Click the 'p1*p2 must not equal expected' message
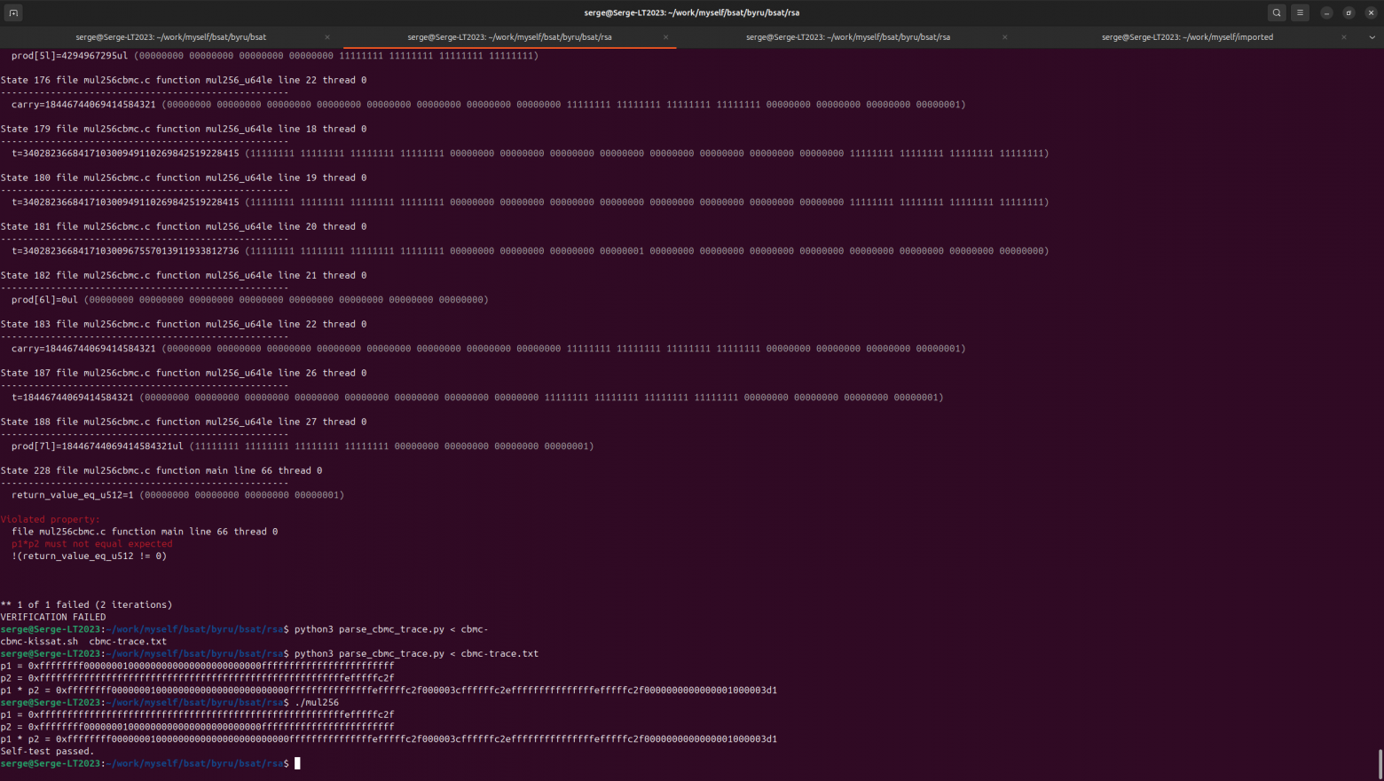Image resolution: width=1384 pixels, height=781 pixels. click(92, 544)
